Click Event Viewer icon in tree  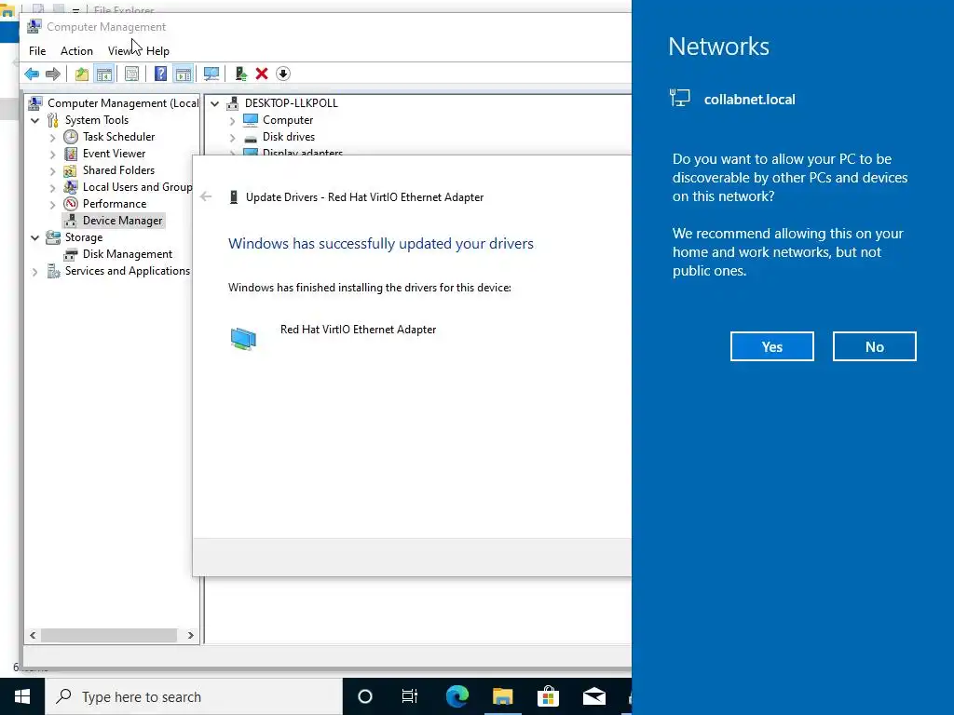71,154
